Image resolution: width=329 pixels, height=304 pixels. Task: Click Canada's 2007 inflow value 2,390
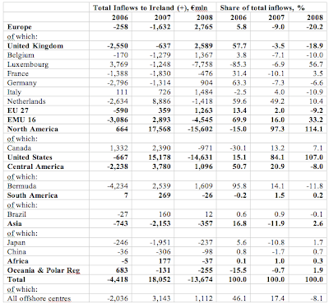point(161,148)
